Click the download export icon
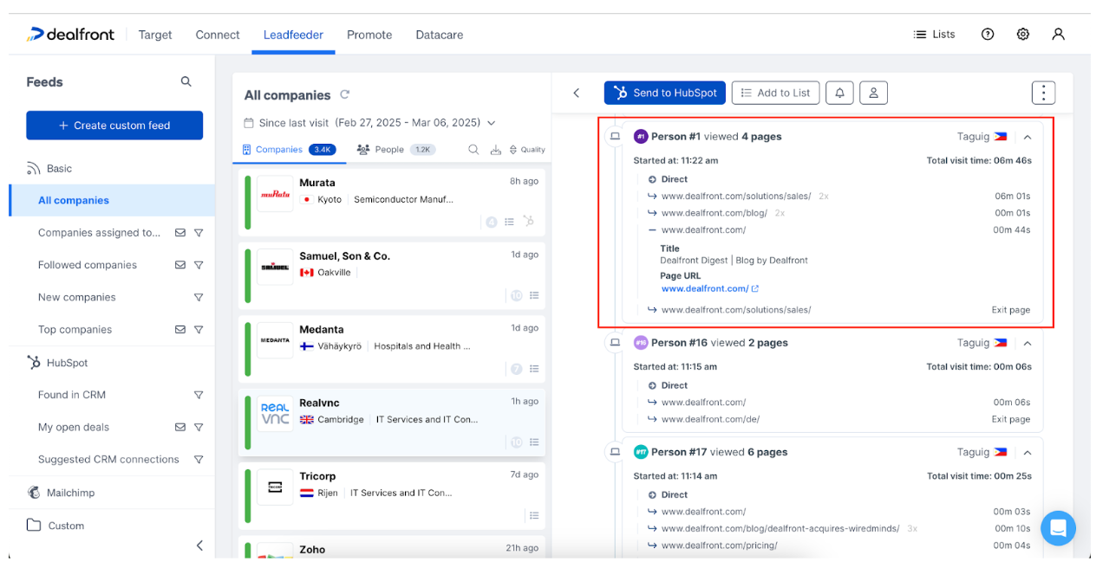The width and height of the screenshot is (1096, 568). tap(496, 150)
